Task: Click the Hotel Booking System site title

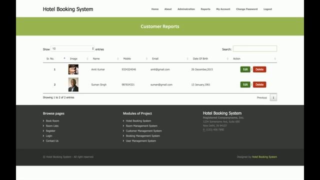Action: point(68,9)
